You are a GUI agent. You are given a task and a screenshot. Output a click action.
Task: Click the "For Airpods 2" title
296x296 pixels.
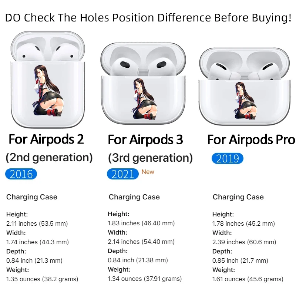[46, 139]
